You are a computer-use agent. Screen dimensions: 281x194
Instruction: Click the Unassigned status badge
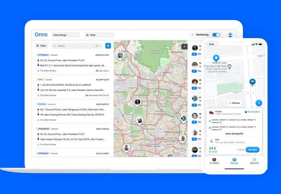(x=43, y=129)
